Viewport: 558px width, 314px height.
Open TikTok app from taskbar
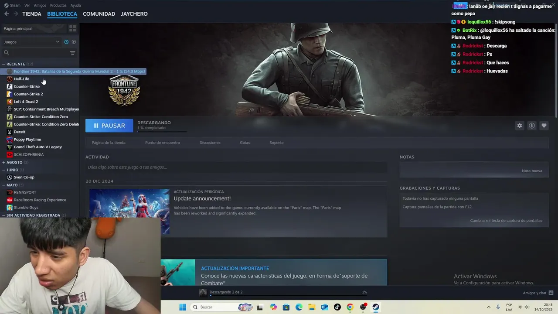337,307
